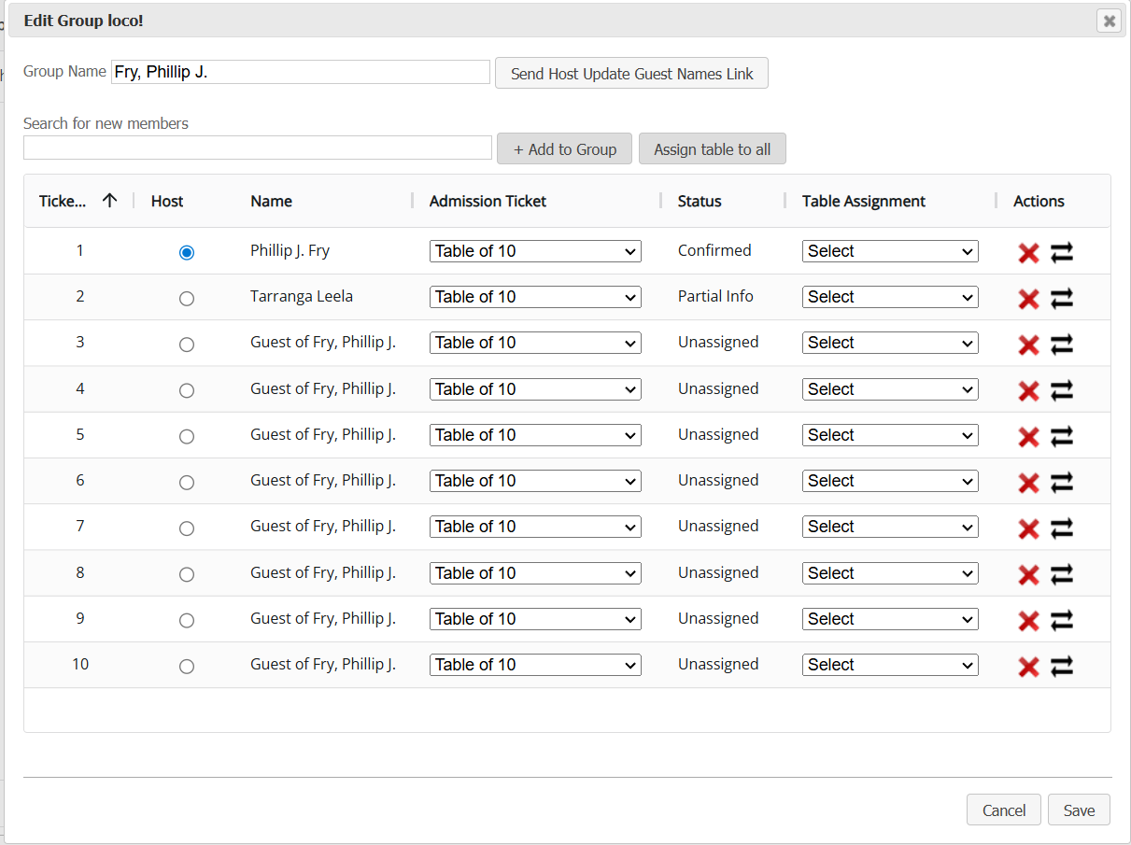Click swap arrows icon for Phillip J. Fry
Image resolution: width=1131 pixels, height=845 pixels.
(1062, 253)
